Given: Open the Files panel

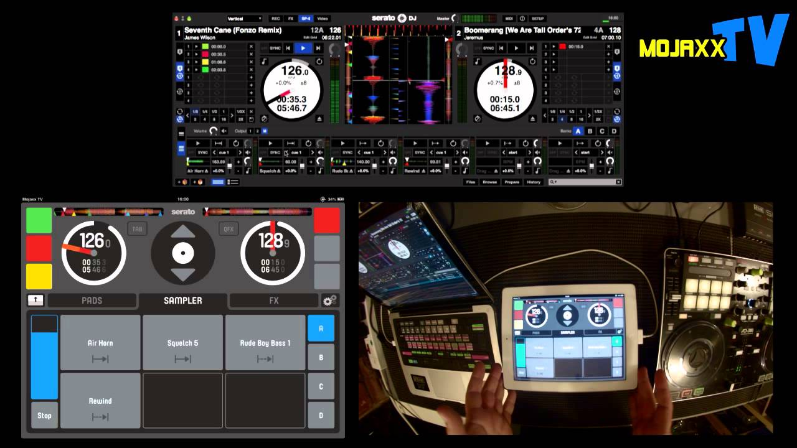Looking at the screenshot, I should [x=471, y=182].
